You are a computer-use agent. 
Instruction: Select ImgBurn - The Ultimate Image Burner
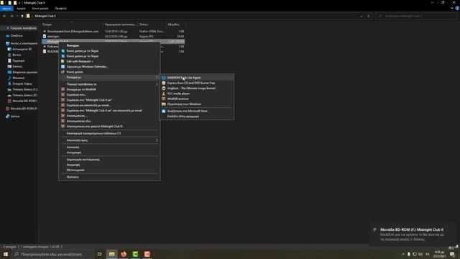(x=196, y=88)
